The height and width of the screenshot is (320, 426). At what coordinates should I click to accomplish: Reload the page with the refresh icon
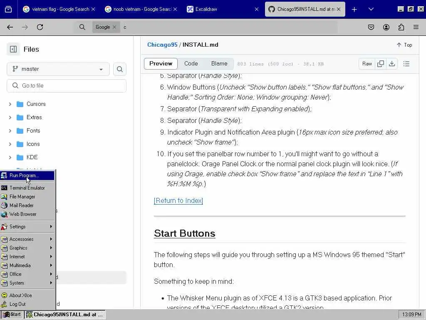point(40,27)
